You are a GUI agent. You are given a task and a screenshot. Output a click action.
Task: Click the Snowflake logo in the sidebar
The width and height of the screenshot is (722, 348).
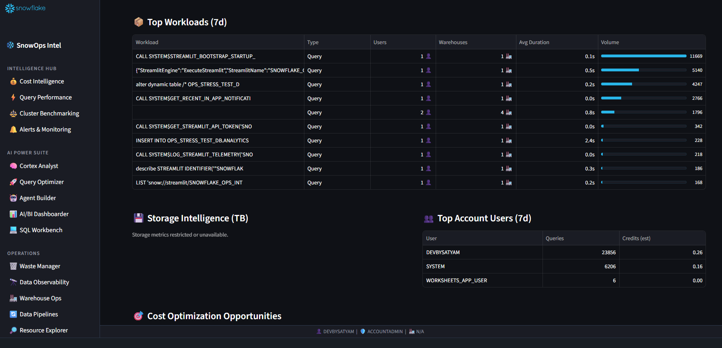(x=25, y=8)
